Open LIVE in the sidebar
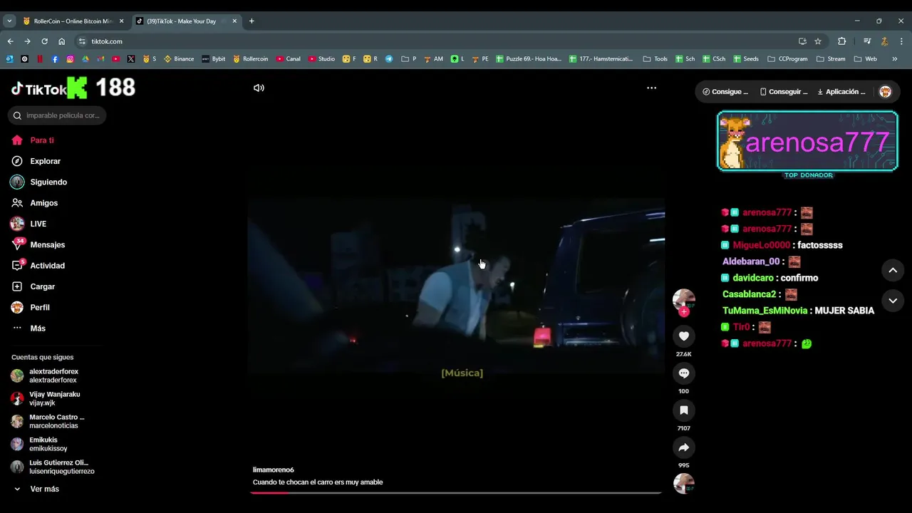 28,224
